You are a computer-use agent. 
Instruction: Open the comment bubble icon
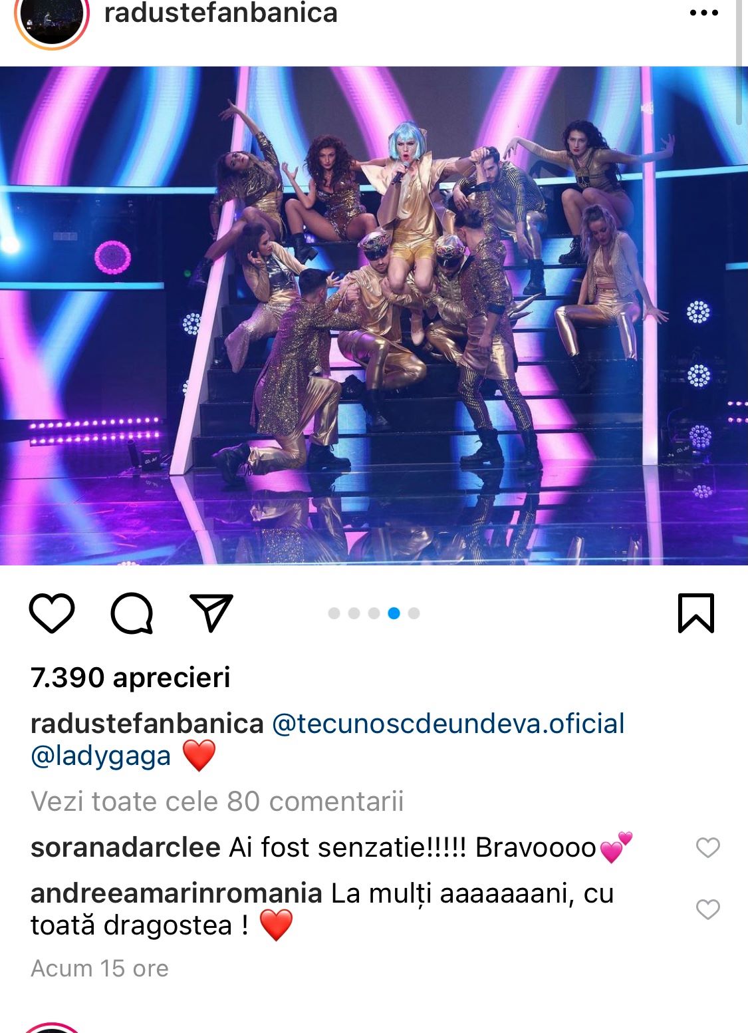132,613
